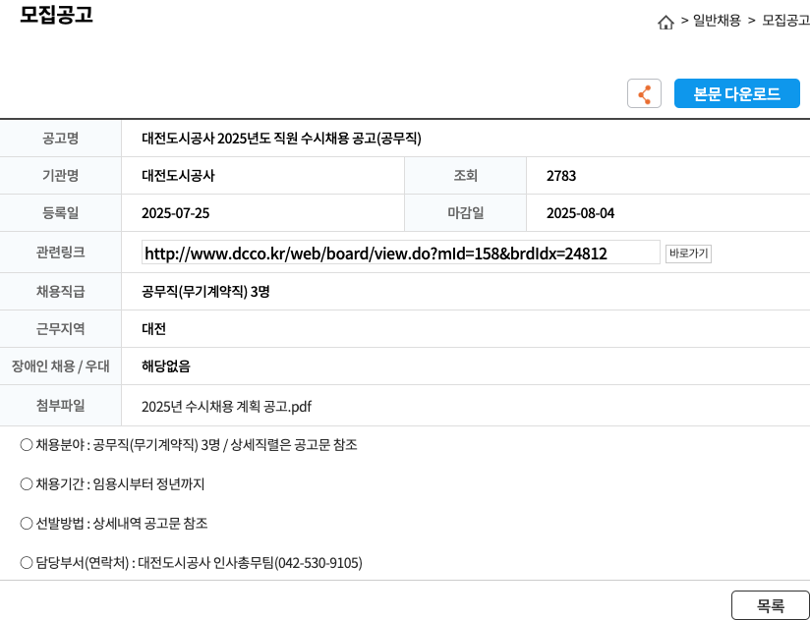Click the 조회 label cell
This screenshot has width=810, height=620.
[x=465, y=176]
